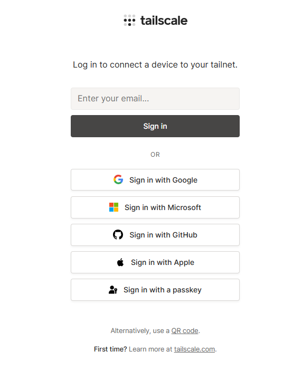
Task: Click the Tailscale dots logo icon
Action: [x=129, y=21]
